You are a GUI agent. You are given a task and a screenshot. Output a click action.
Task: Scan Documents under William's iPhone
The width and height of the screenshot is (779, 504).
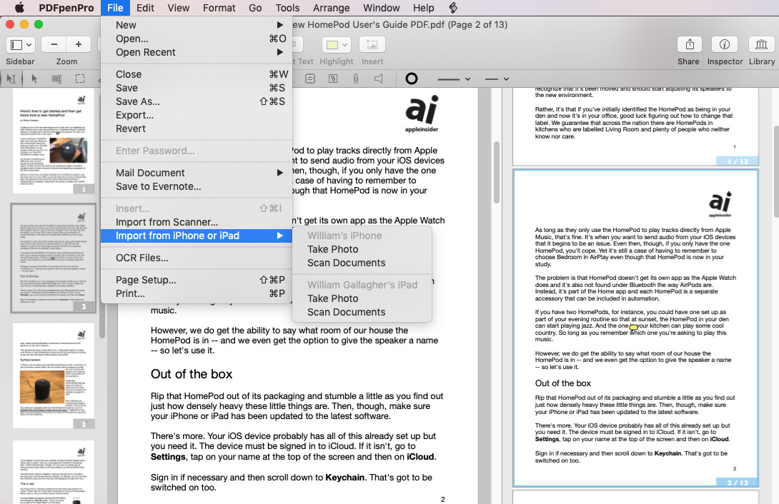coord(362,263)
